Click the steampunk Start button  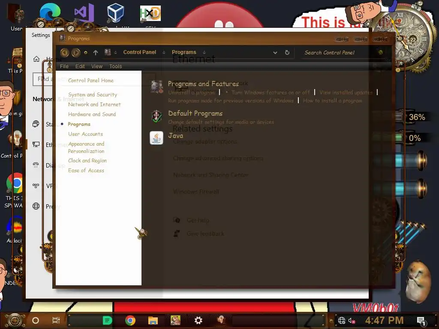click(15, 320)
